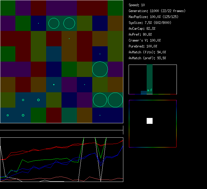Viewport: 207px width, 189px height.
Task: Click the small circle right of the square marker
Action: (38, 100)
